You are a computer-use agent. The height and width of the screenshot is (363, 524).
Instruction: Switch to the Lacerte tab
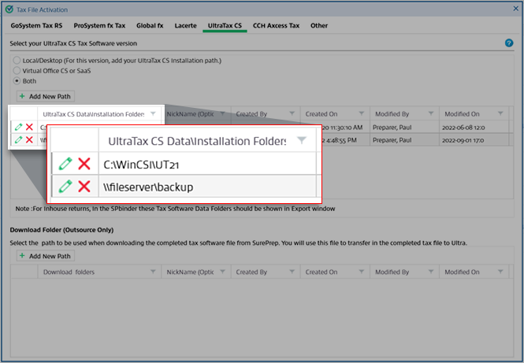click(x=184, y=26)
